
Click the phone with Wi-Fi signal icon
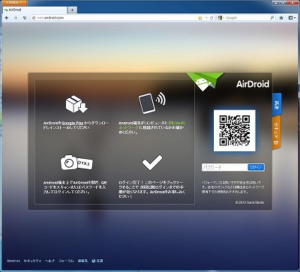pyautogui.click(x=152, y=103)
